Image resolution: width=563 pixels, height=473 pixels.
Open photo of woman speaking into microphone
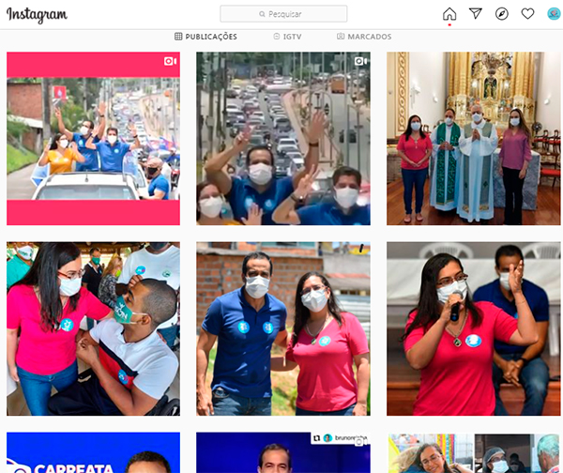click(473, 328)
